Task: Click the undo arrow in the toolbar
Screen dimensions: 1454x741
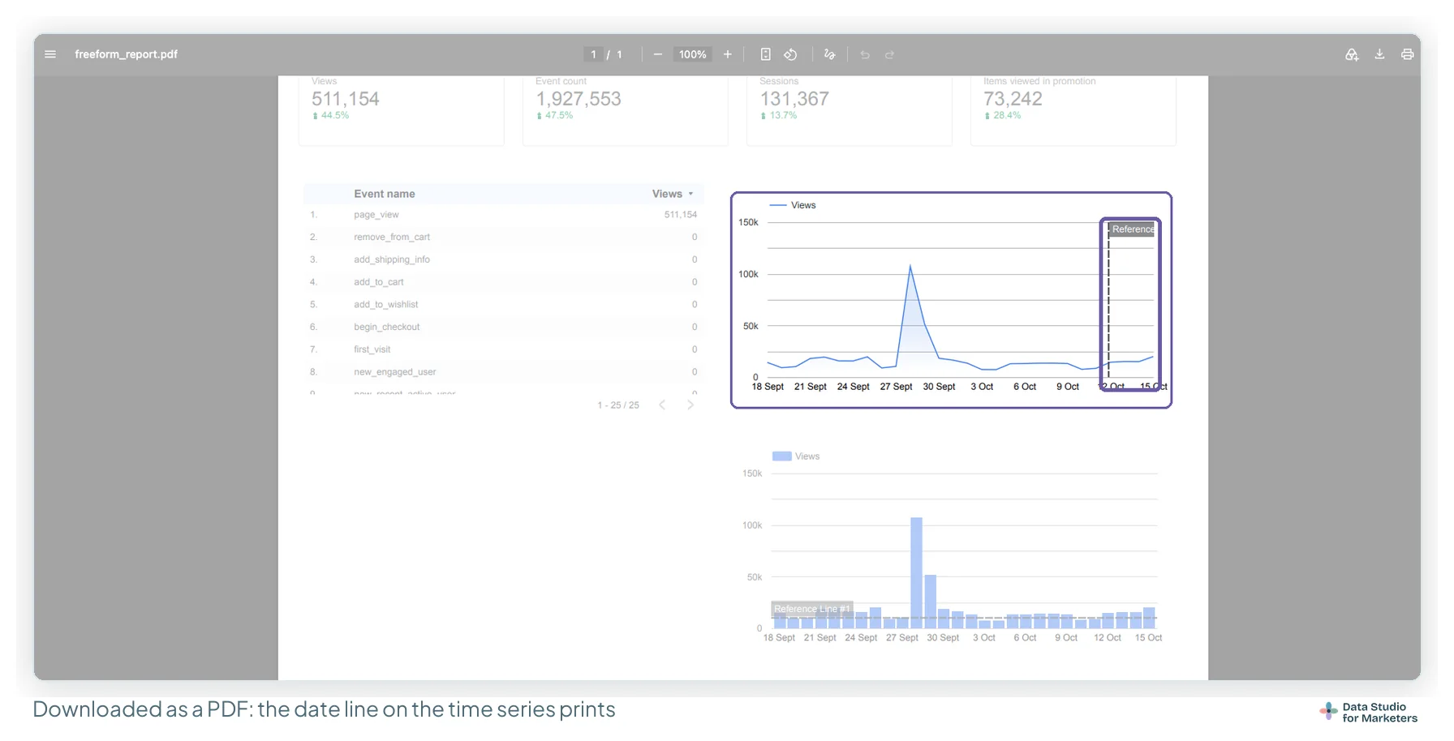Action: pos(865,54)
